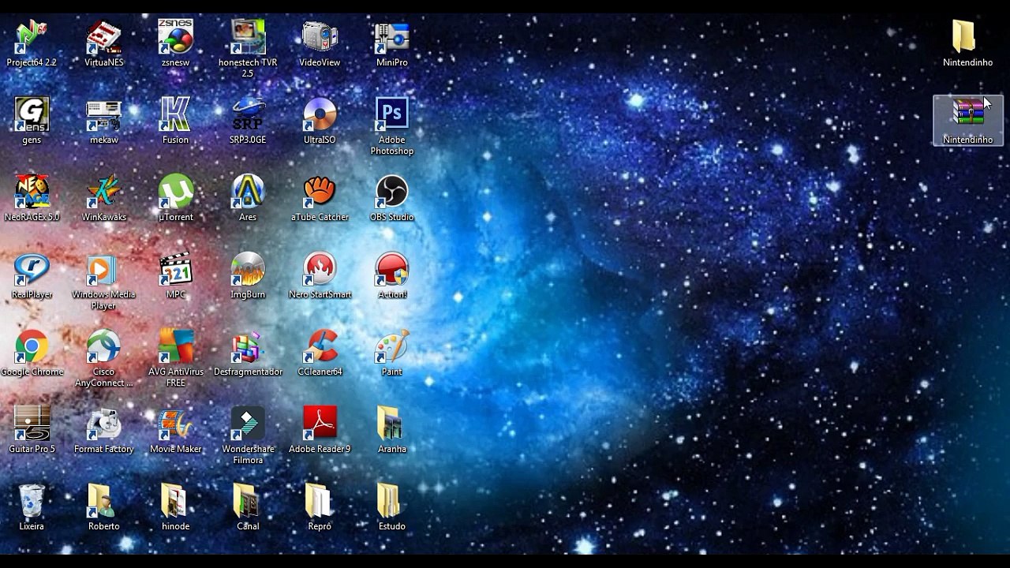This screenshot has height=568, width=1010.
Task: Select the µTorrent shortcut icon
Action: click(176, 192)
